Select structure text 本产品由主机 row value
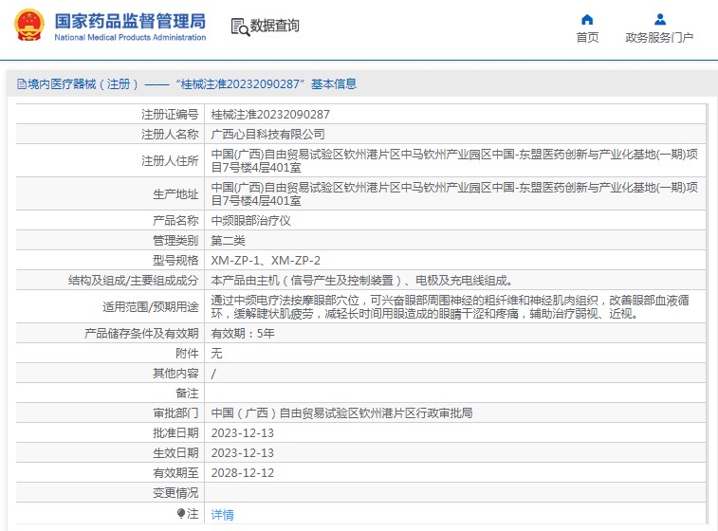The width and height of the screenshot is (718, 531). (361, 280)
